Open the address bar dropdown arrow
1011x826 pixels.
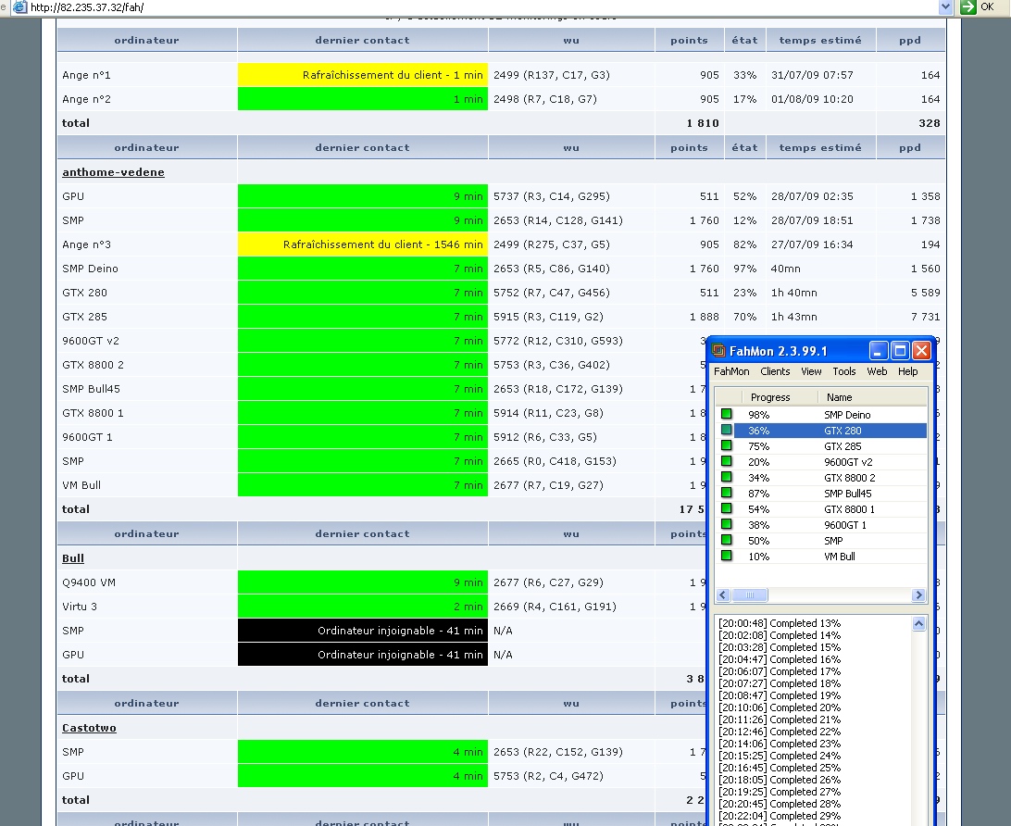(945, 7)
